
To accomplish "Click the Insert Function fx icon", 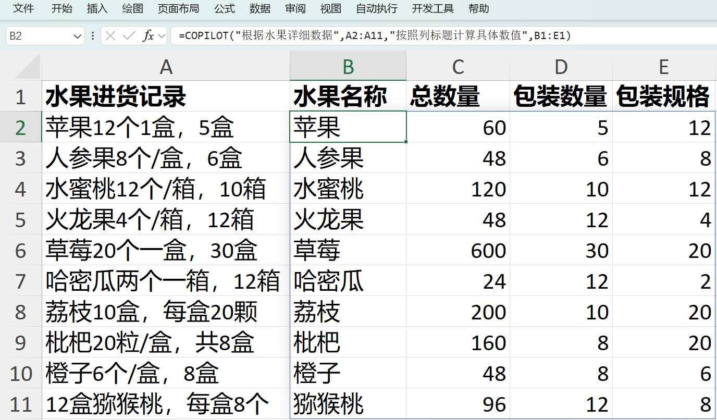I will tap(148, 36).
